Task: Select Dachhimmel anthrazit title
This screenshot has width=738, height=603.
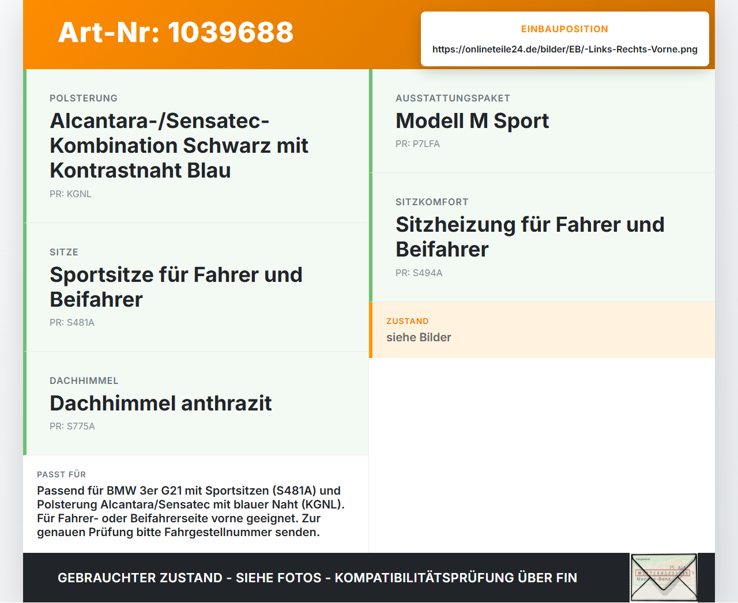Action: point(161,404)
